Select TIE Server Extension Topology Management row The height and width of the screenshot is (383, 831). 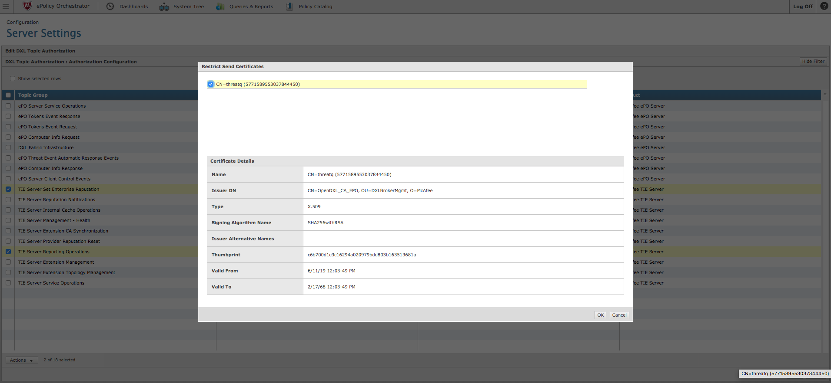point(67,272)
